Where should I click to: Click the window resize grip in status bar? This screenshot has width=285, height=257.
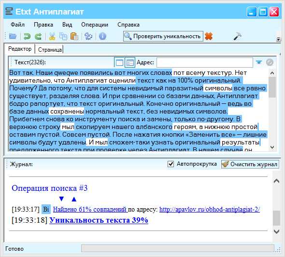click(x=278, y=250)
